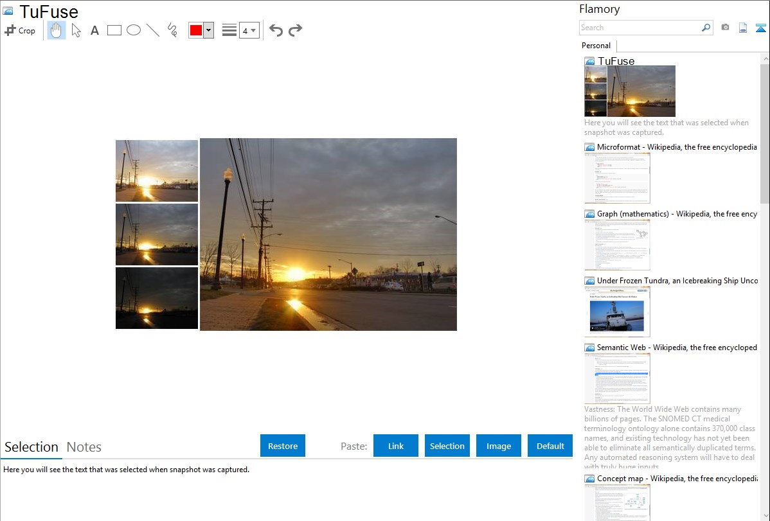Click the Microformat - Wikipedia title text
This screenshot has width=770, height=521.
677,147
